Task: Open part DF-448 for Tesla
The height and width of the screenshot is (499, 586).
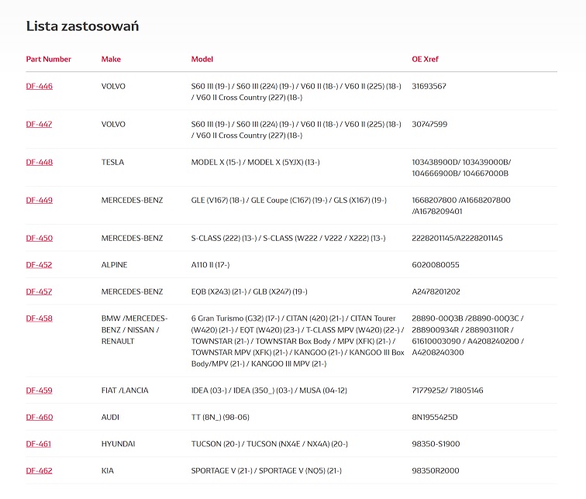Action: [40, 162]
